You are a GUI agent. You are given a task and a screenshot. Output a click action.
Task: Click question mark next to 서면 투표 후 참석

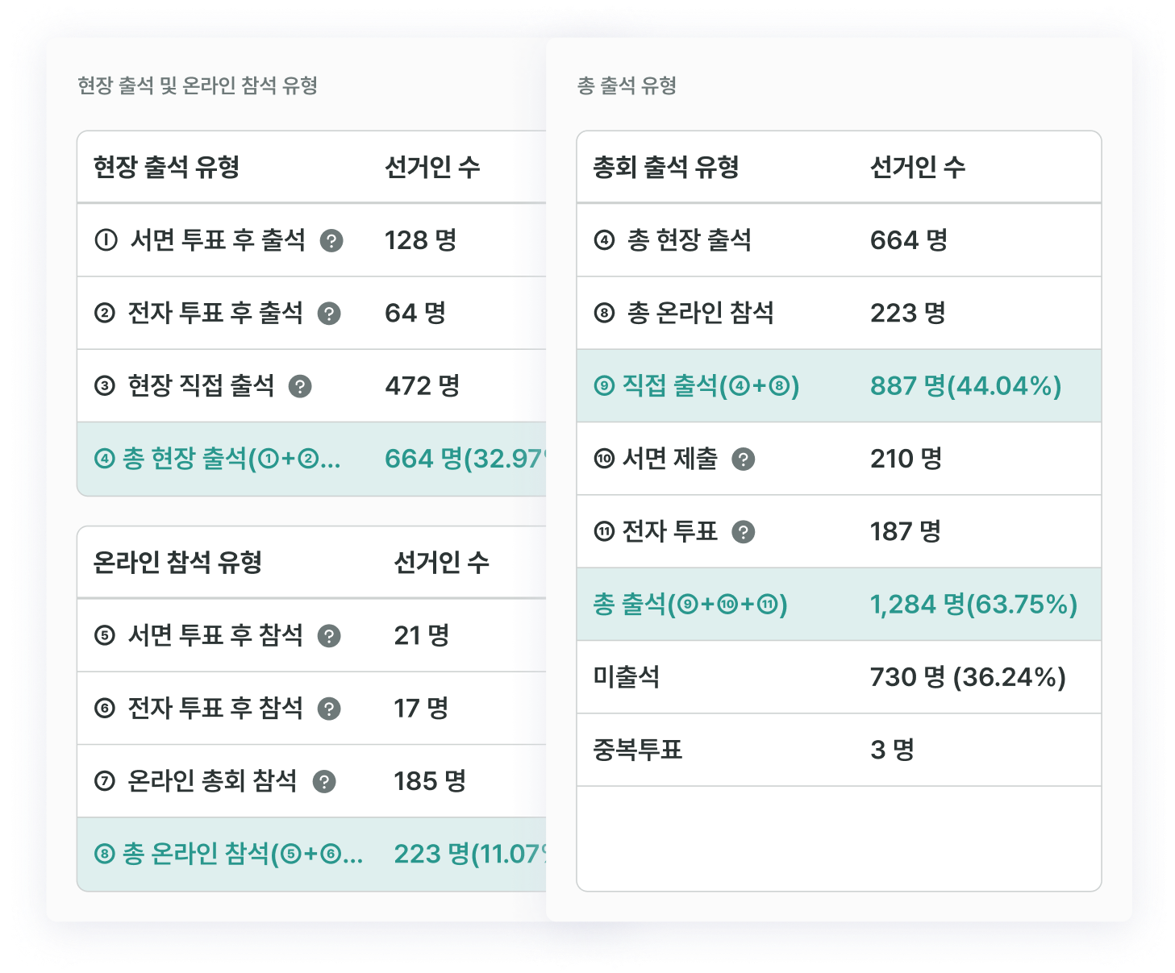click(x=329, y=636)
